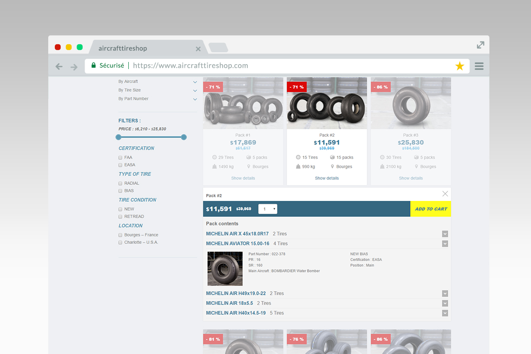Check the FAA certification box
This screenshot has height=354, width=531.
coord(120,158)
